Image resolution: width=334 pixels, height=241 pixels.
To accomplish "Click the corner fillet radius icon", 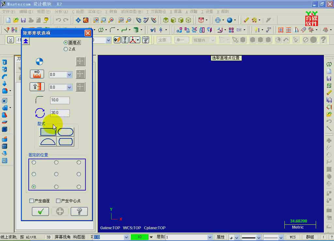I will pos(39,100).
